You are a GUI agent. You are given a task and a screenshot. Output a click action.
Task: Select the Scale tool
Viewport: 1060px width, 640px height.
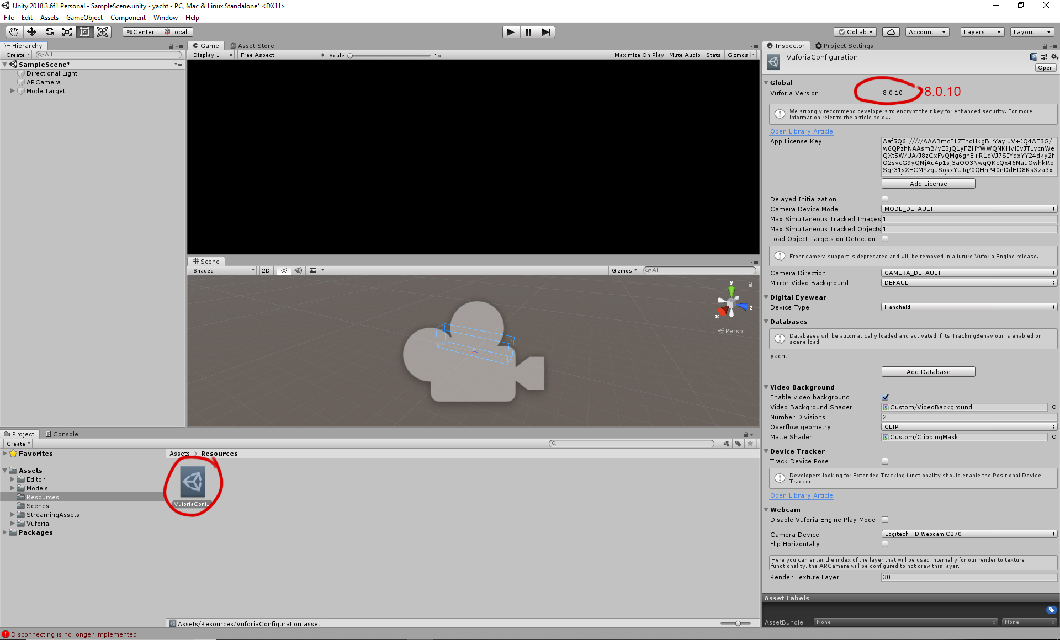pos(67,32)
